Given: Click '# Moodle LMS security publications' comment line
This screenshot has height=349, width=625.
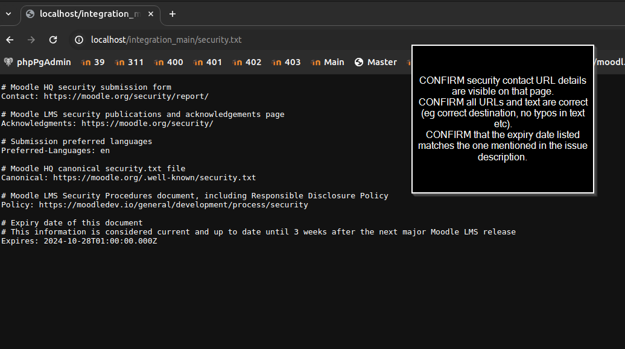Looking at the screenshot, I should pos(143,115).
